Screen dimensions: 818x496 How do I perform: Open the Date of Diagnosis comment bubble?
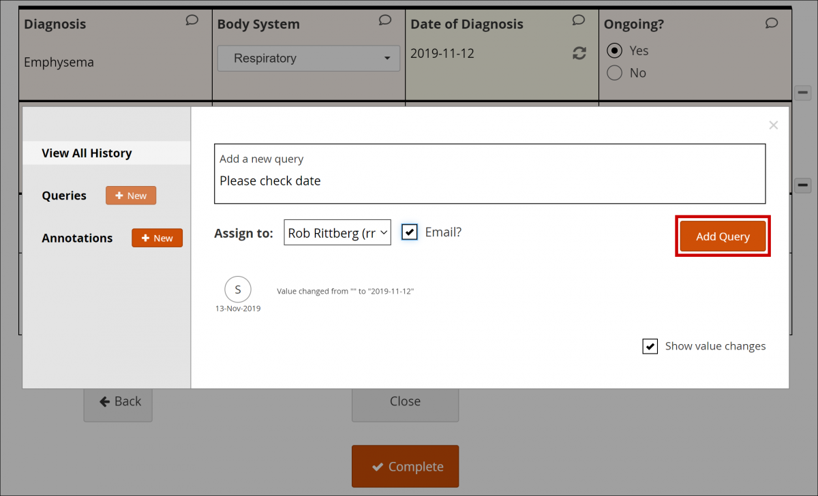pos(578,20)
